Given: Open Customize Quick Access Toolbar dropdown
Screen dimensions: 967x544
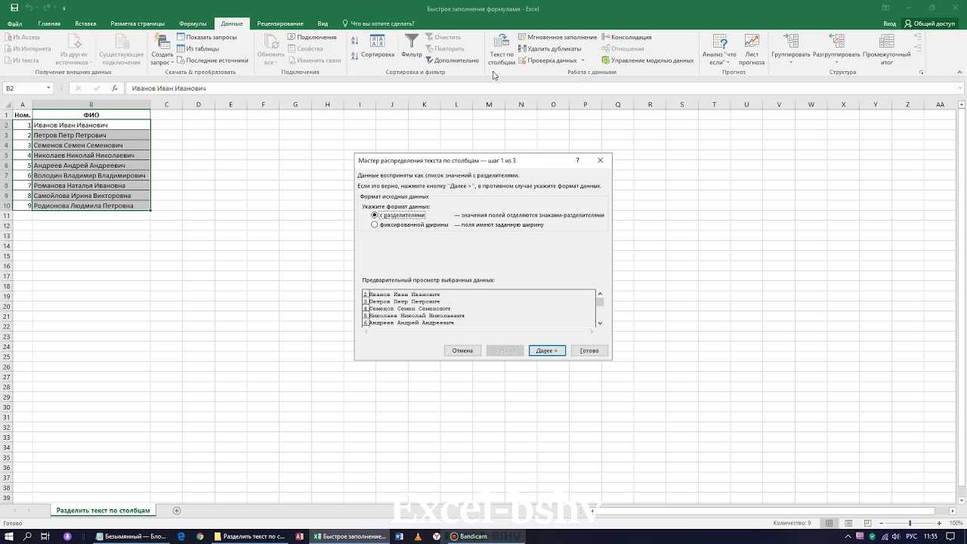Looking at the screenshot, I should (x=64, y=8).
